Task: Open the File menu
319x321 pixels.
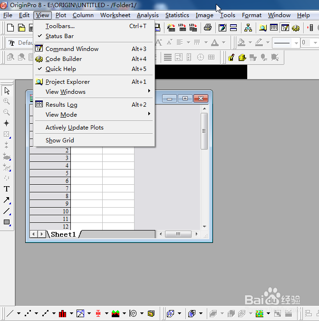Action: click(x=8, y=15)
